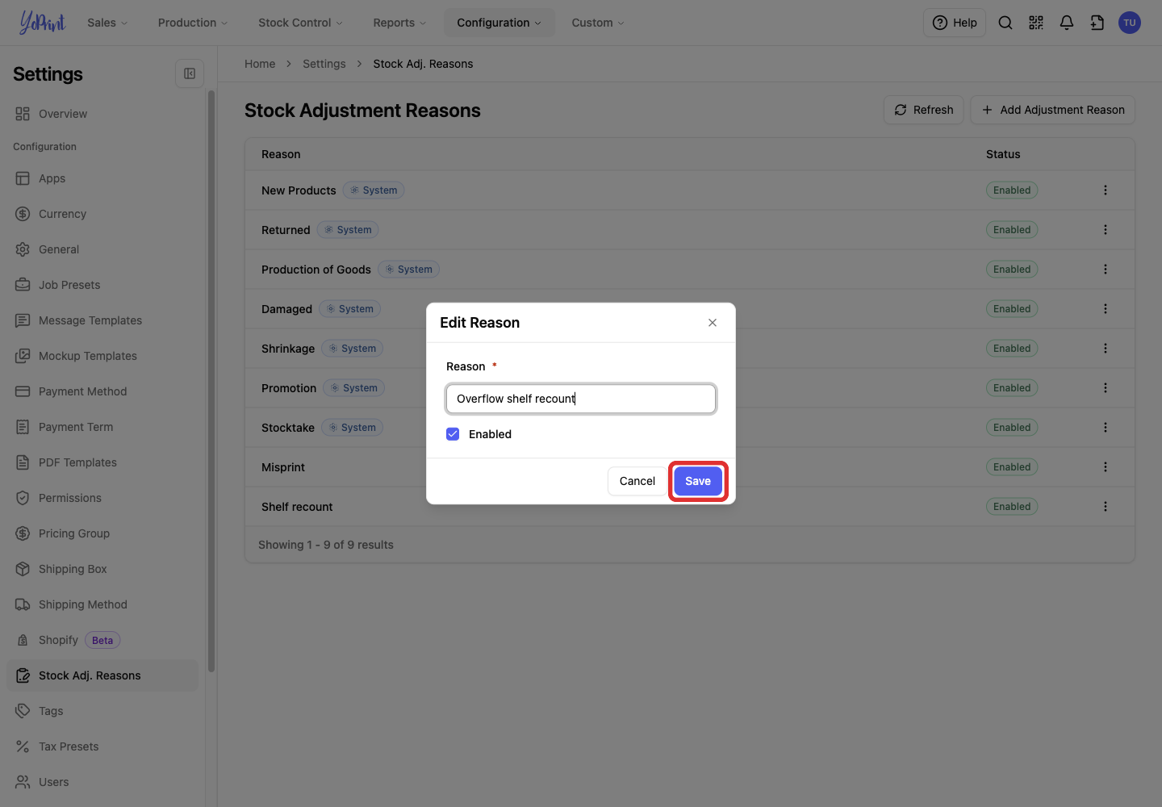Screen dimensions: 1162x807
Task: Expand the Sales menu
Action: tap(107, 23)
